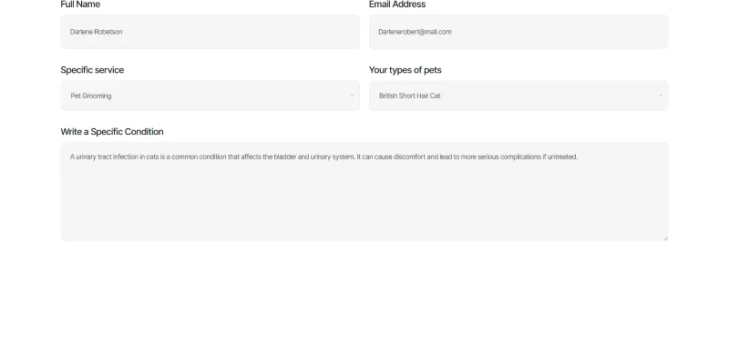Image resolution: width=729 pixels, height=344 pixels.
Task: Click the Full Name label
Action: click(x=80, y=5)
